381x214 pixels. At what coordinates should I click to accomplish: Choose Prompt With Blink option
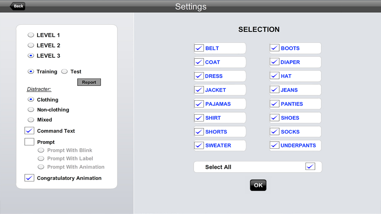41,150
